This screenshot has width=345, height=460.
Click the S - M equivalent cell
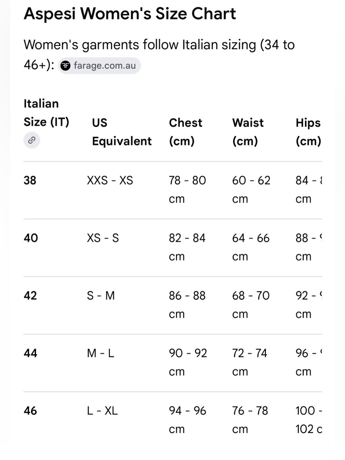101,296
